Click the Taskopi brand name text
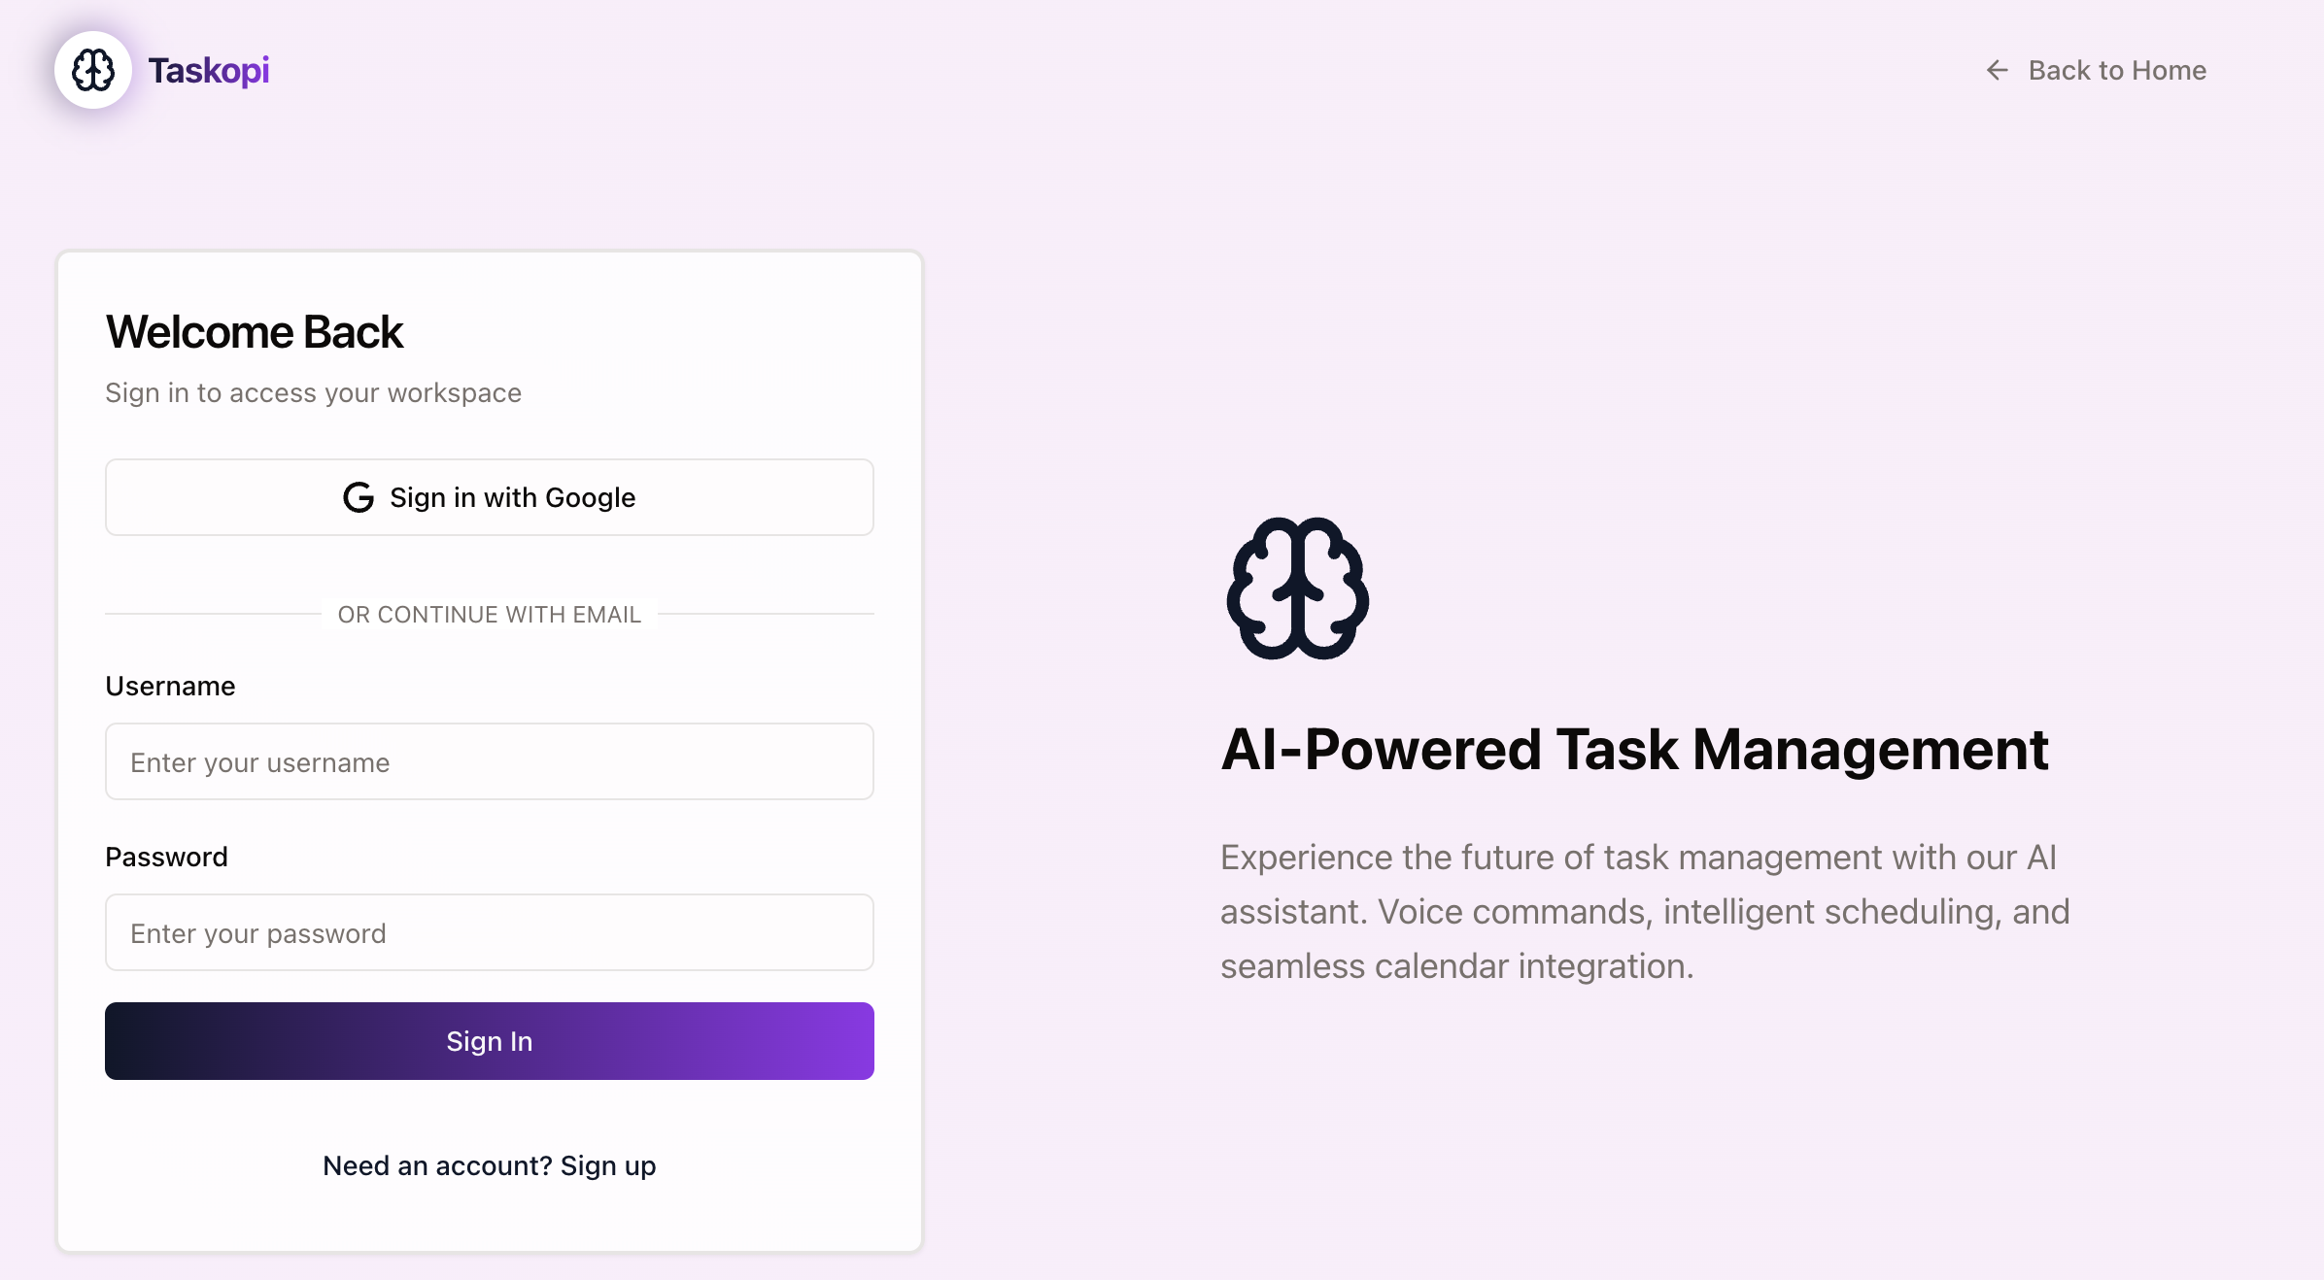 pos(209,70)
